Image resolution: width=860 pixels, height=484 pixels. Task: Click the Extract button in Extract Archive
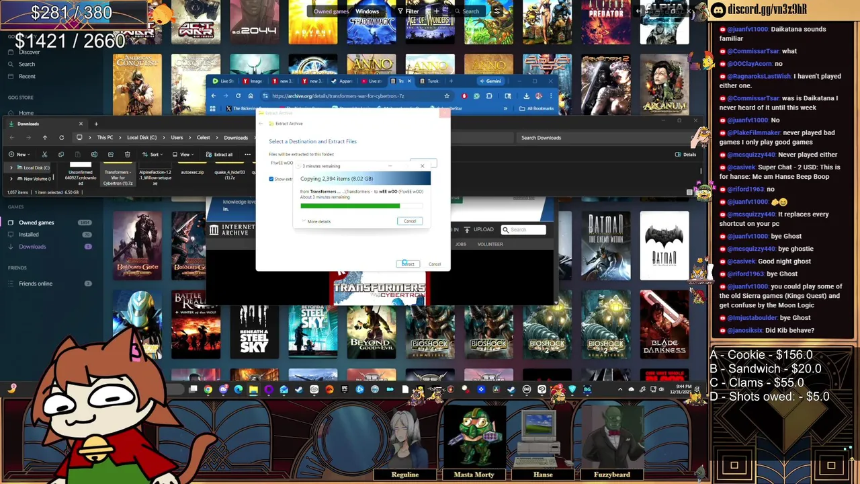pos(408,264)
